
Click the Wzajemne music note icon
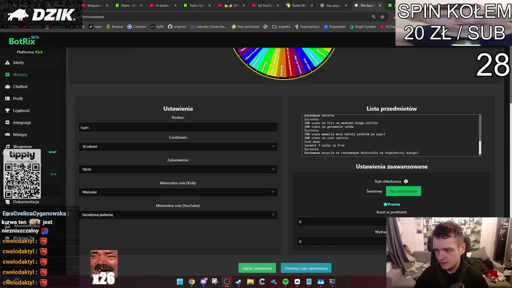7,146
